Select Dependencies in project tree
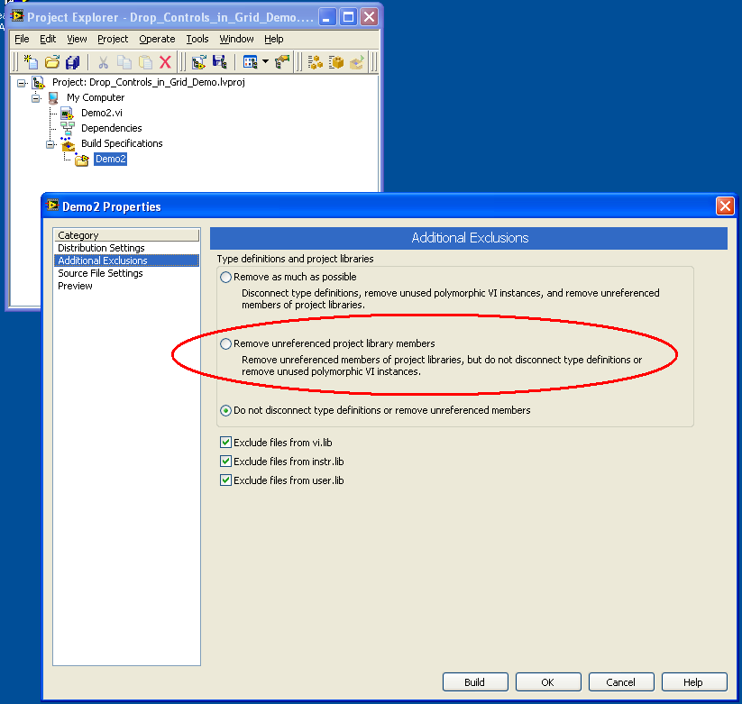The height and width of the screenshot is (704, 742). click(111, 128)
